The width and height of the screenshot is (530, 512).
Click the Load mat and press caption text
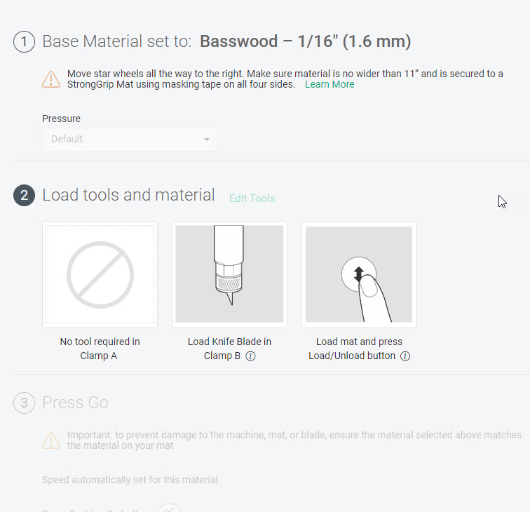pos(359,342)
